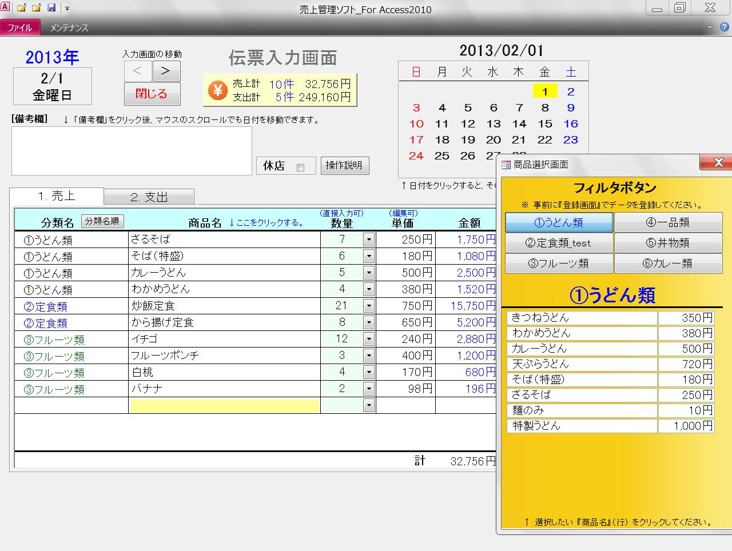This screenshot has height=551, width=732.
Task: Select date 14 on the calendar
Action: tap(519, 123)
